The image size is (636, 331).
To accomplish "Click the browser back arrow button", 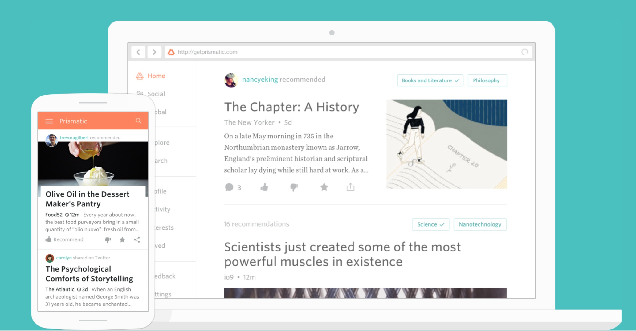I will 138,52.
